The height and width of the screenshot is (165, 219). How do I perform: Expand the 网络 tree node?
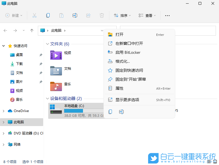4,145
